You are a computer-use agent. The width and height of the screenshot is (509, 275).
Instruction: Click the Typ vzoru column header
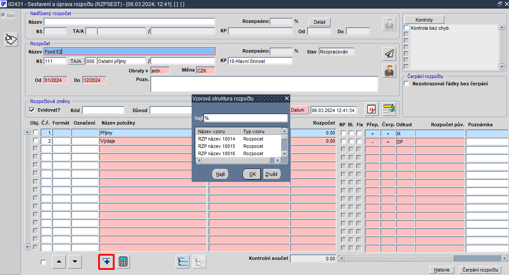(261, 131)
